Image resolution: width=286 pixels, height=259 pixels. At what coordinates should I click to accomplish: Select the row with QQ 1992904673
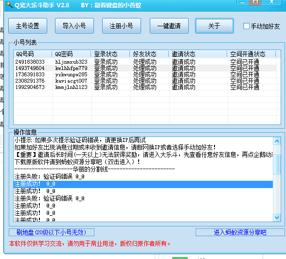tap(145, 87)
